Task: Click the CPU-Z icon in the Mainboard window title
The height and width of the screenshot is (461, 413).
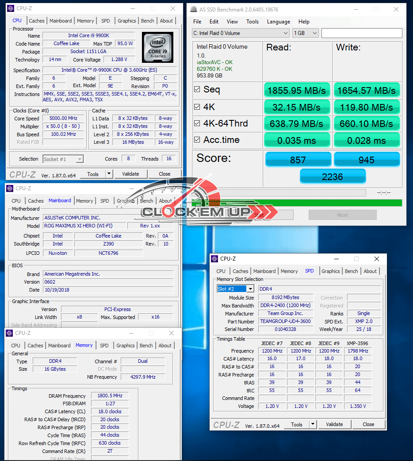Action: click(10, 188)
